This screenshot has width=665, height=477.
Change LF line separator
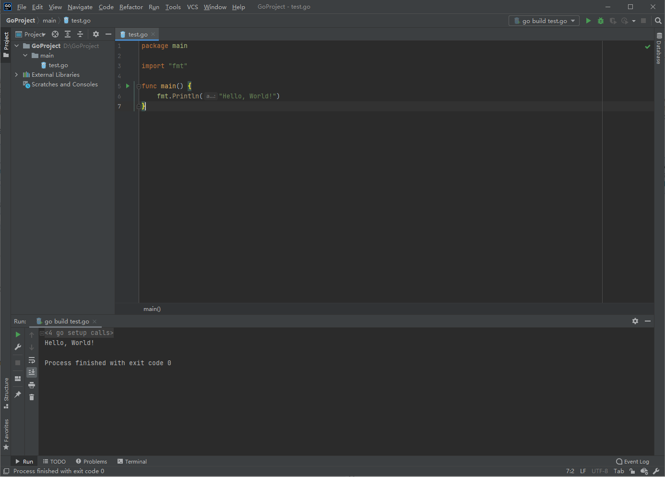(583, 471)
